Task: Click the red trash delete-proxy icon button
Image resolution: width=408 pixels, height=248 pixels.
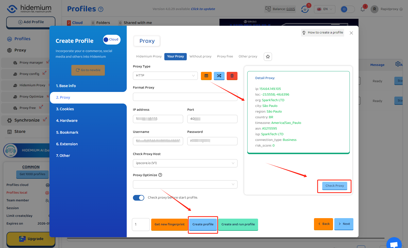Action: (x=232, y=76)
